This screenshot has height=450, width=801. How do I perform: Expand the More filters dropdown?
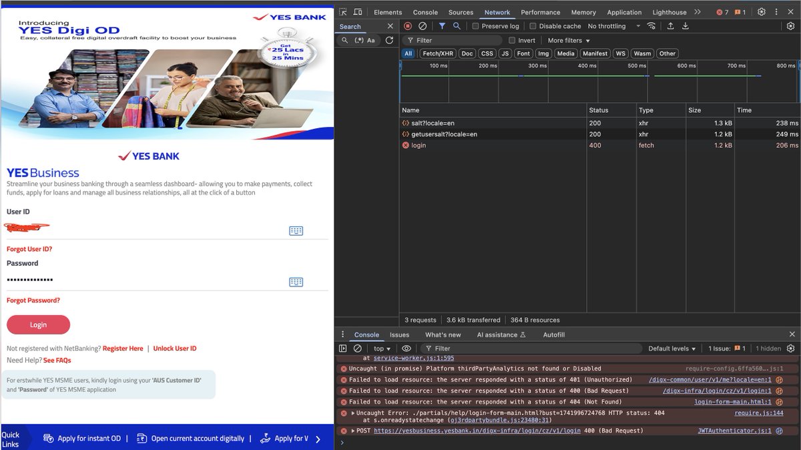coord(569,40)
